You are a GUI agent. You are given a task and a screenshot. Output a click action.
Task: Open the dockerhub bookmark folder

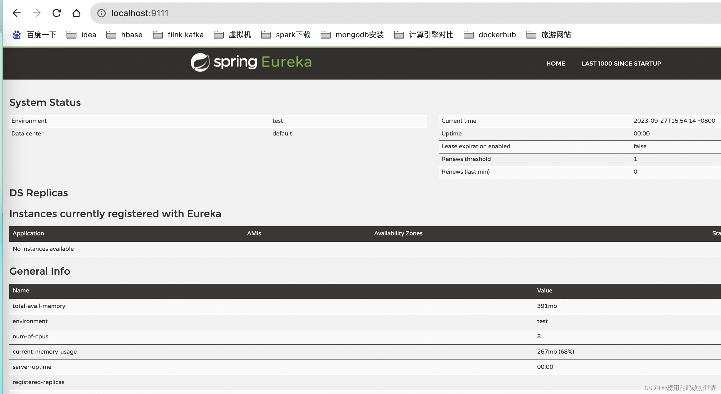(x=490, y=34)
